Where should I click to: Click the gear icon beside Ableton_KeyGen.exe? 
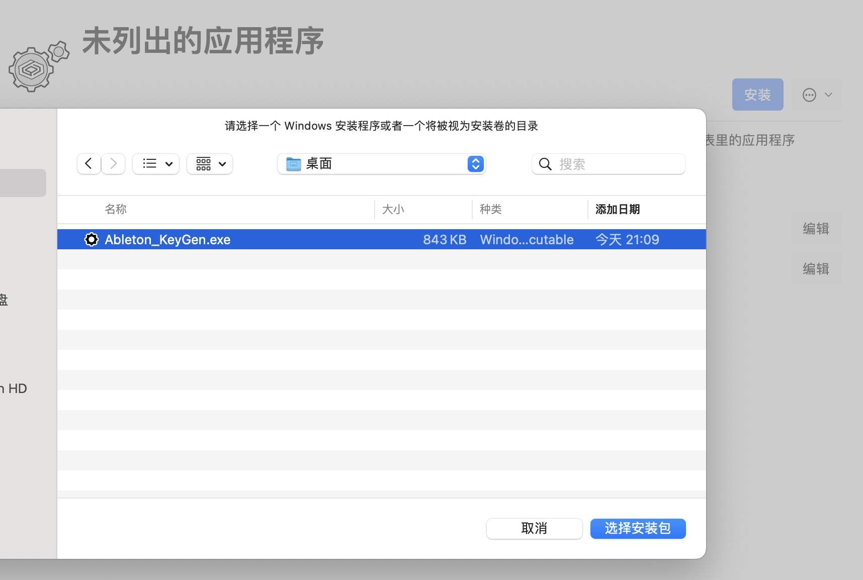(x=91, y=239)
